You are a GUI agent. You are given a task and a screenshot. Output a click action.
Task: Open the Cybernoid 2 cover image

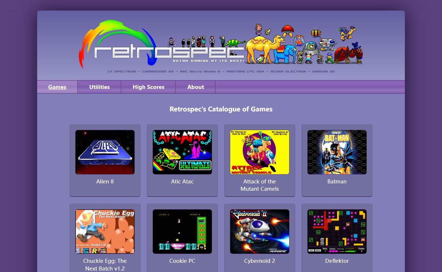point(260,232)
